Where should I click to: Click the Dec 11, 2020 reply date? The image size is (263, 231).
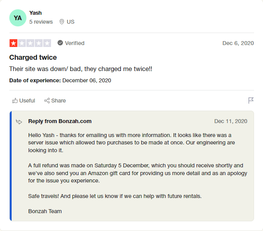click(230, 121)
